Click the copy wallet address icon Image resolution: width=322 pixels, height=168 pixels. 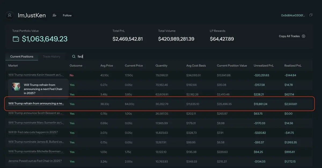311,15
